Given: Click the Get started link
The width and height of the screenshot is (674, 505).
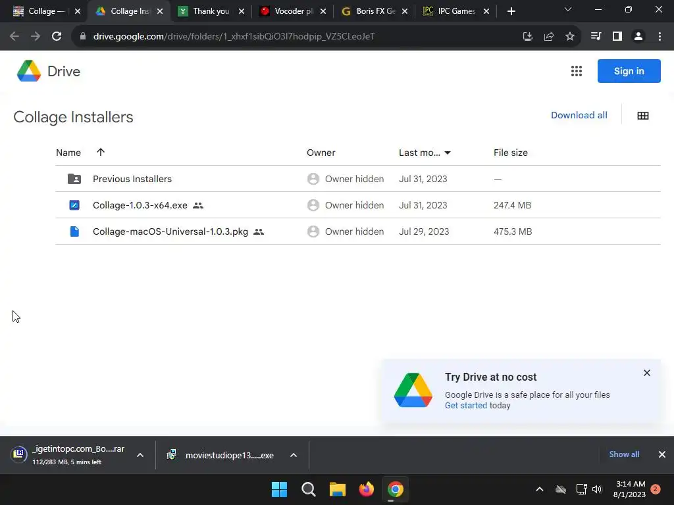Looking at the screenshot, I should coord(466,405).
